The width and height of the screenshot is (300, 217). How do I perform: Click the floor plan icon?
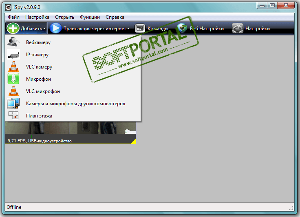[13, 115]
